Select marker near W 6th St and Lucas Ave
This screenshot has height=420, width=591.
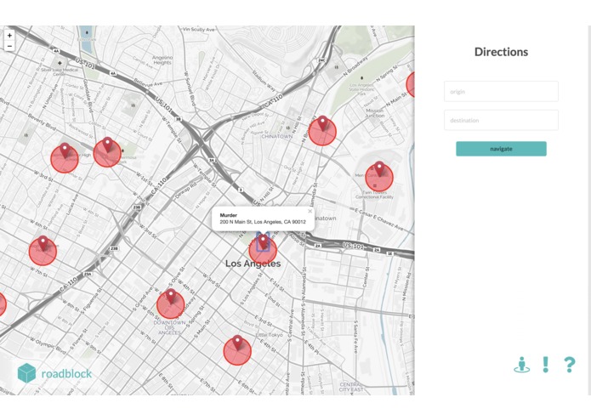tap(43, 244)
